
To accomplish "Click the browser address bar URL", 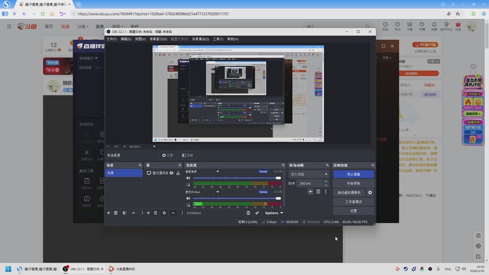I will (153, 13).
